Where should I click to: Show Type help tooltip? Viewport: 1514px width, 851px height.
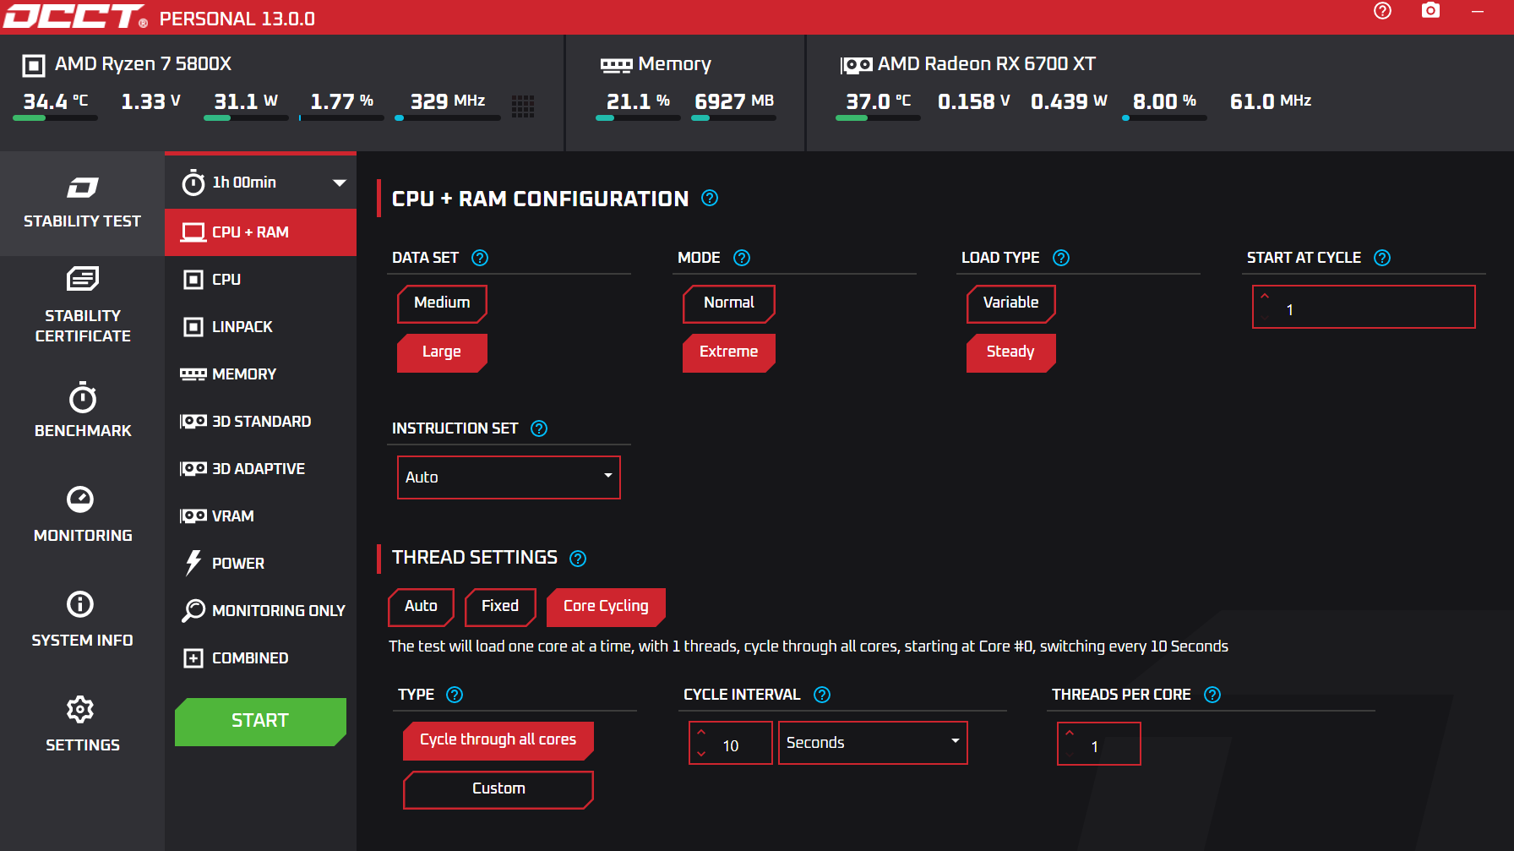point(455,695)
